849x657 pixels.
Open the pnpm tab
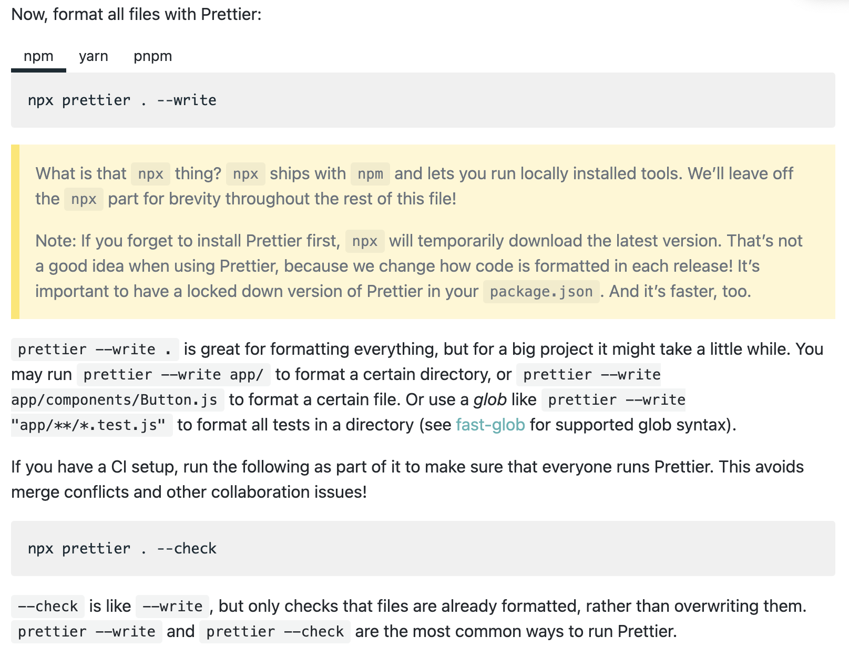pos(152,56)
